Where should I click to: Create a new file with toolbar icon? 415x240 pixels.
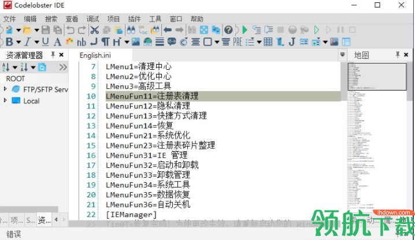point(9,30)
